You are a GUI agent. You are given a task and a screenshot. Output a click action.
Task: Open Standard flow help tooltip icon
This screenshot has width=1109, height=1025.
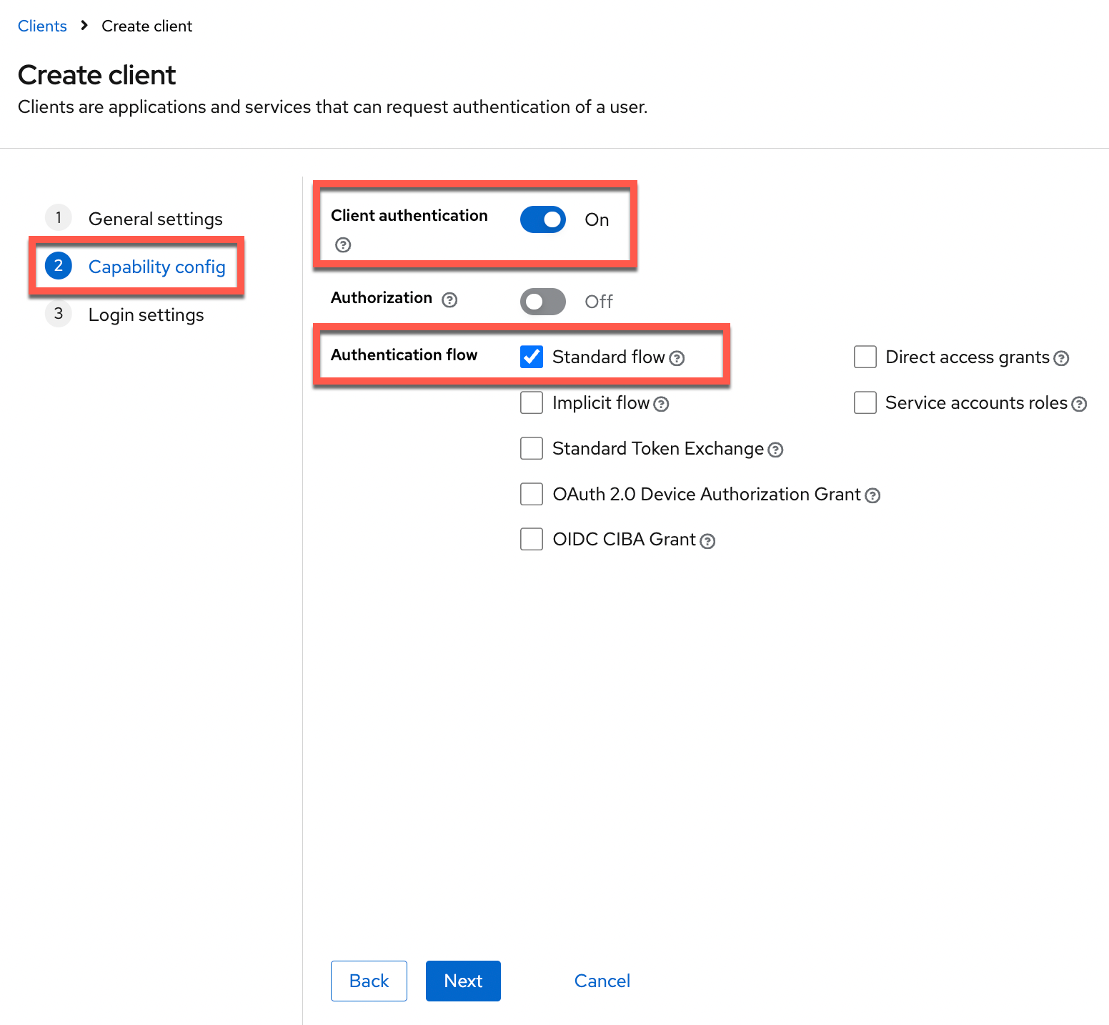pyautogui.click(x=677, y=358)
